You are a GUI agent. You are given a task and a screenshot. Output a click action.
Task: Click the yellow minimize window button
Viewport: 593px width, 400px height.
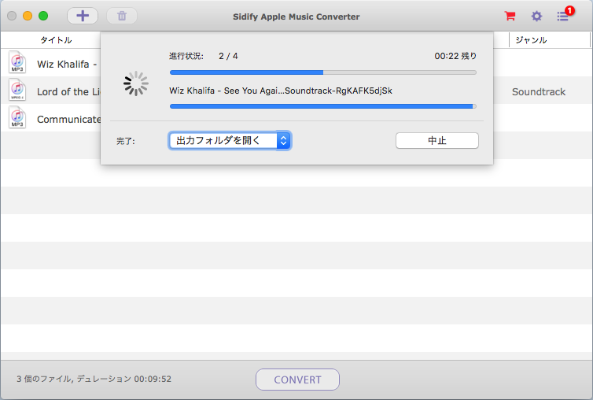point(28,16)
